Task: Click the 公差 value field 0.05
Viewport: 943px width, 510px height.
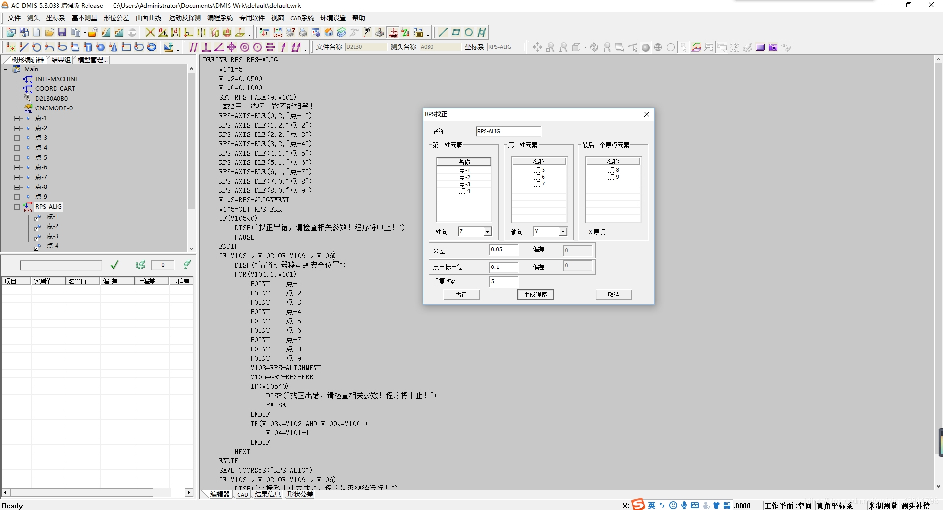Action: (504, 250)
